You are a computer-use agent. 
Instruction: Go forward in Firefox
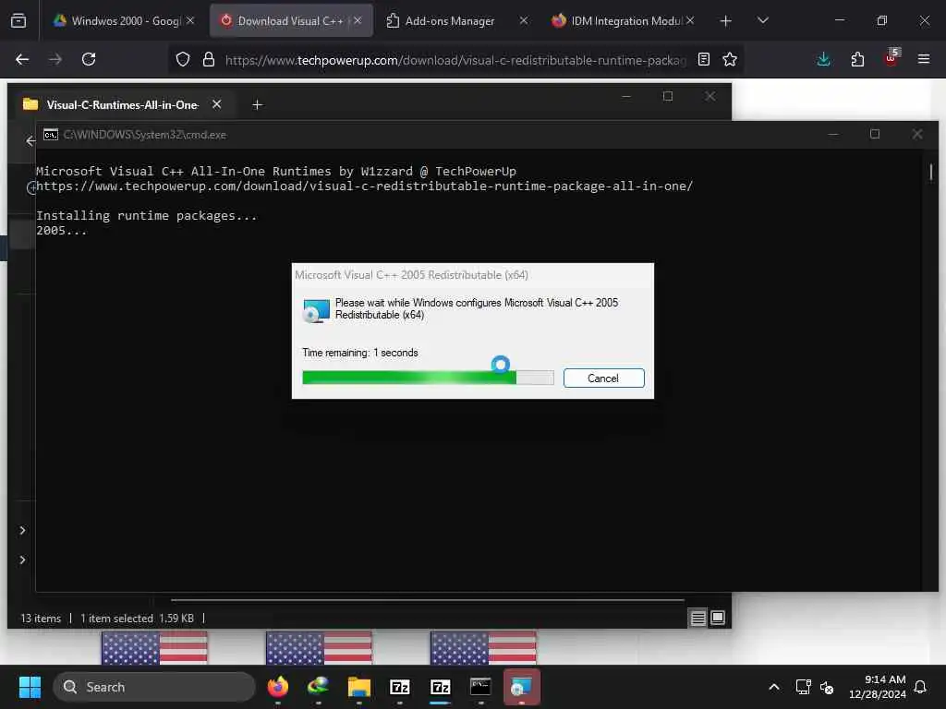[x=55, y=59]
